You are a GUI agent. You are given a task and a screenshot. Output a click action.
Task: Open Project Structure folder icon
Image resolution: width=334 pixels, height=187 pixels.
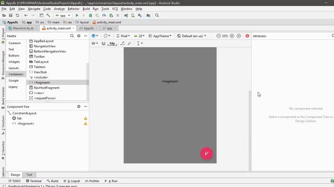coord(148,16)
